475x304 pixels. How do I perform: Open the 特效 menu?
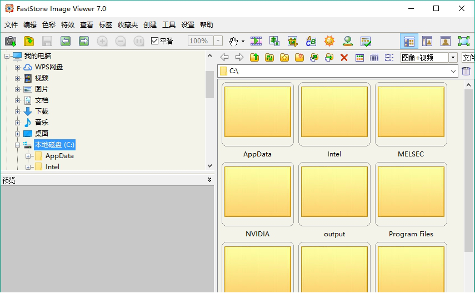click(x=68, y=25)
